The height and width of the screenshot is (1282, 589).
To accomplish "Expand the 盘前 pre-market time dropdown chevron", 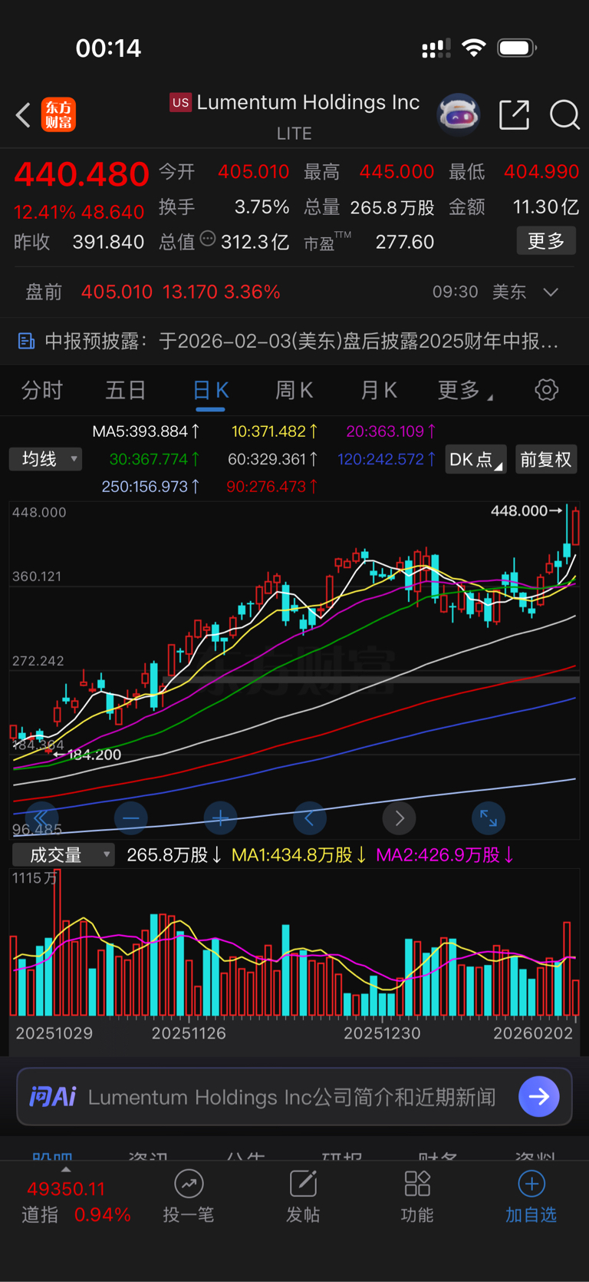I will pyautogui.click(x=551, y=292).
